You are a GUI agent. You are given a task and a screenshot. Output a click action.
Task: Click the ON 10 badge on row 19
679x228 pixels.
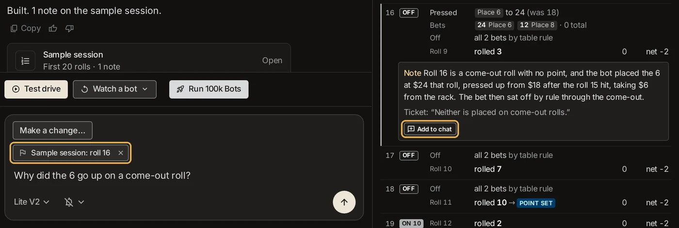coord(411,224)
